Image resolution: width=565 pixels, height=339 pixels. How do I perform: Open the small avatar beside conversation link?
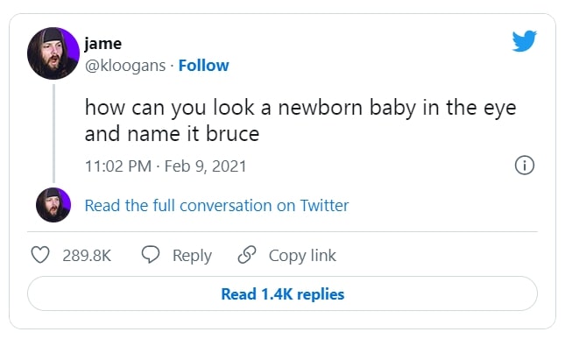(53, 205)
